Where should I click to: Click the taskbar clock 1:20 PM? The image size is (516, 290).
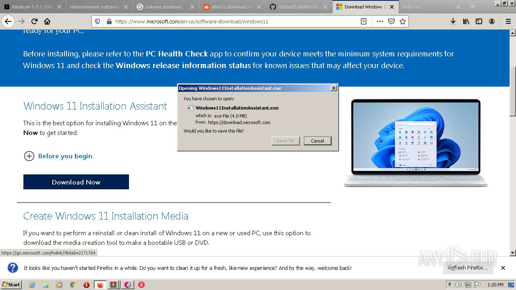pyautogui.click(x=495, y=285)
